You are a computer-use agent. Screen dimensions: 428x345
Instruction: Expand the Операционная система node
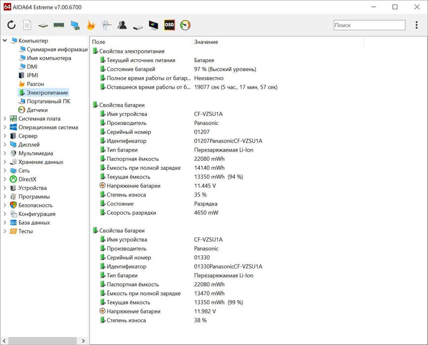click(4, 127)
